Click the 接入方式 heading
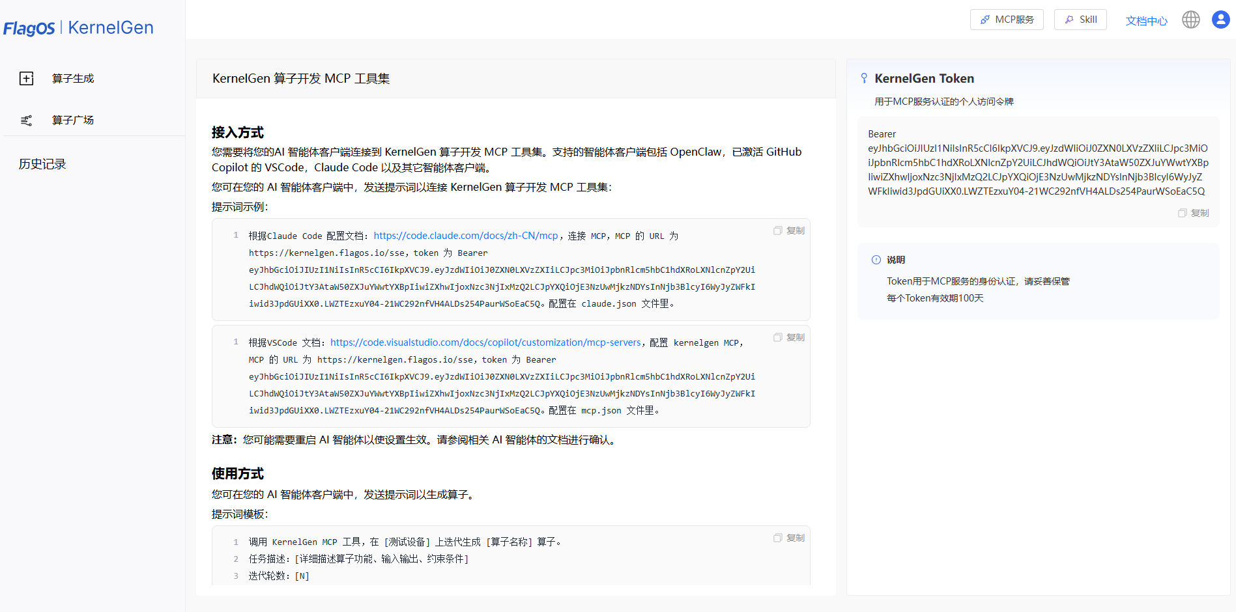 pyautogui.click(x=238, y=132)
